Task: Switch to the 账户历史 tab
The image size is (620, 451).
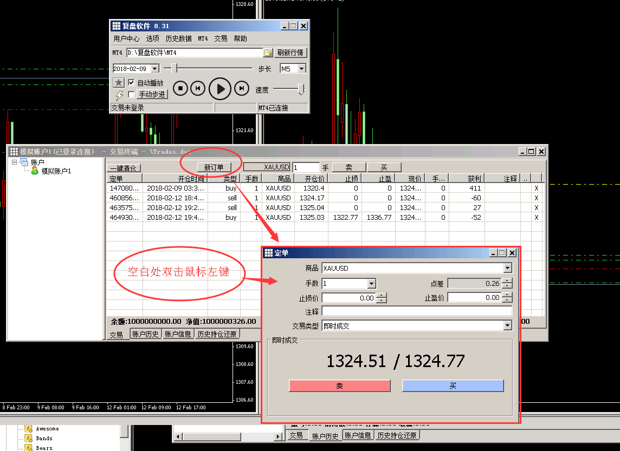Action: coord(146,334)
